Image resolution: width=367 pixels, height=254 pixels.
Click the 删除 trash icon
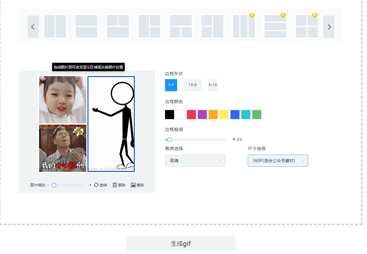pyautogui.click(x=115, y=185)
